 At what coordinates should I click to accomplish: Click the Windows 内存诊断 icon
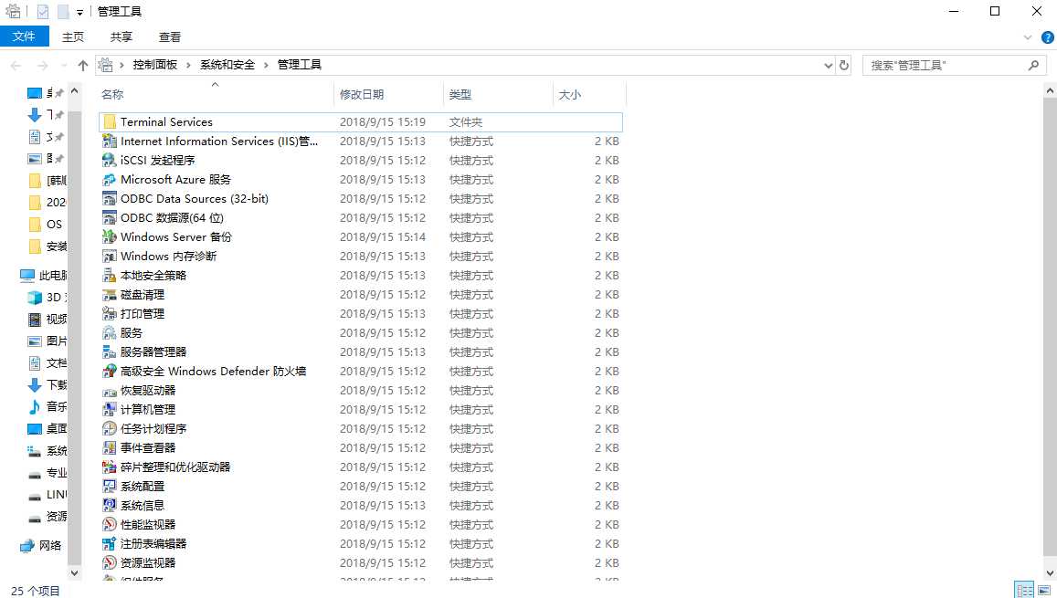pos(110,256)
